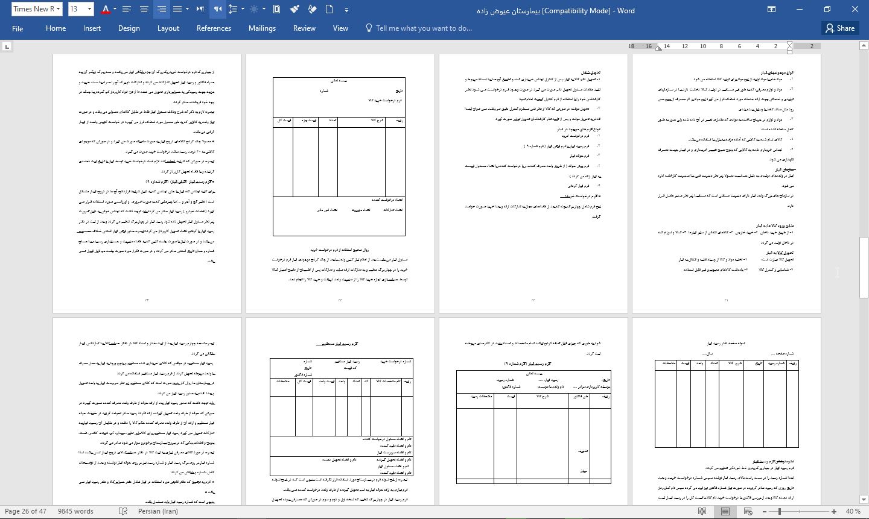Click Persian (Iran) language indicator

158,511
